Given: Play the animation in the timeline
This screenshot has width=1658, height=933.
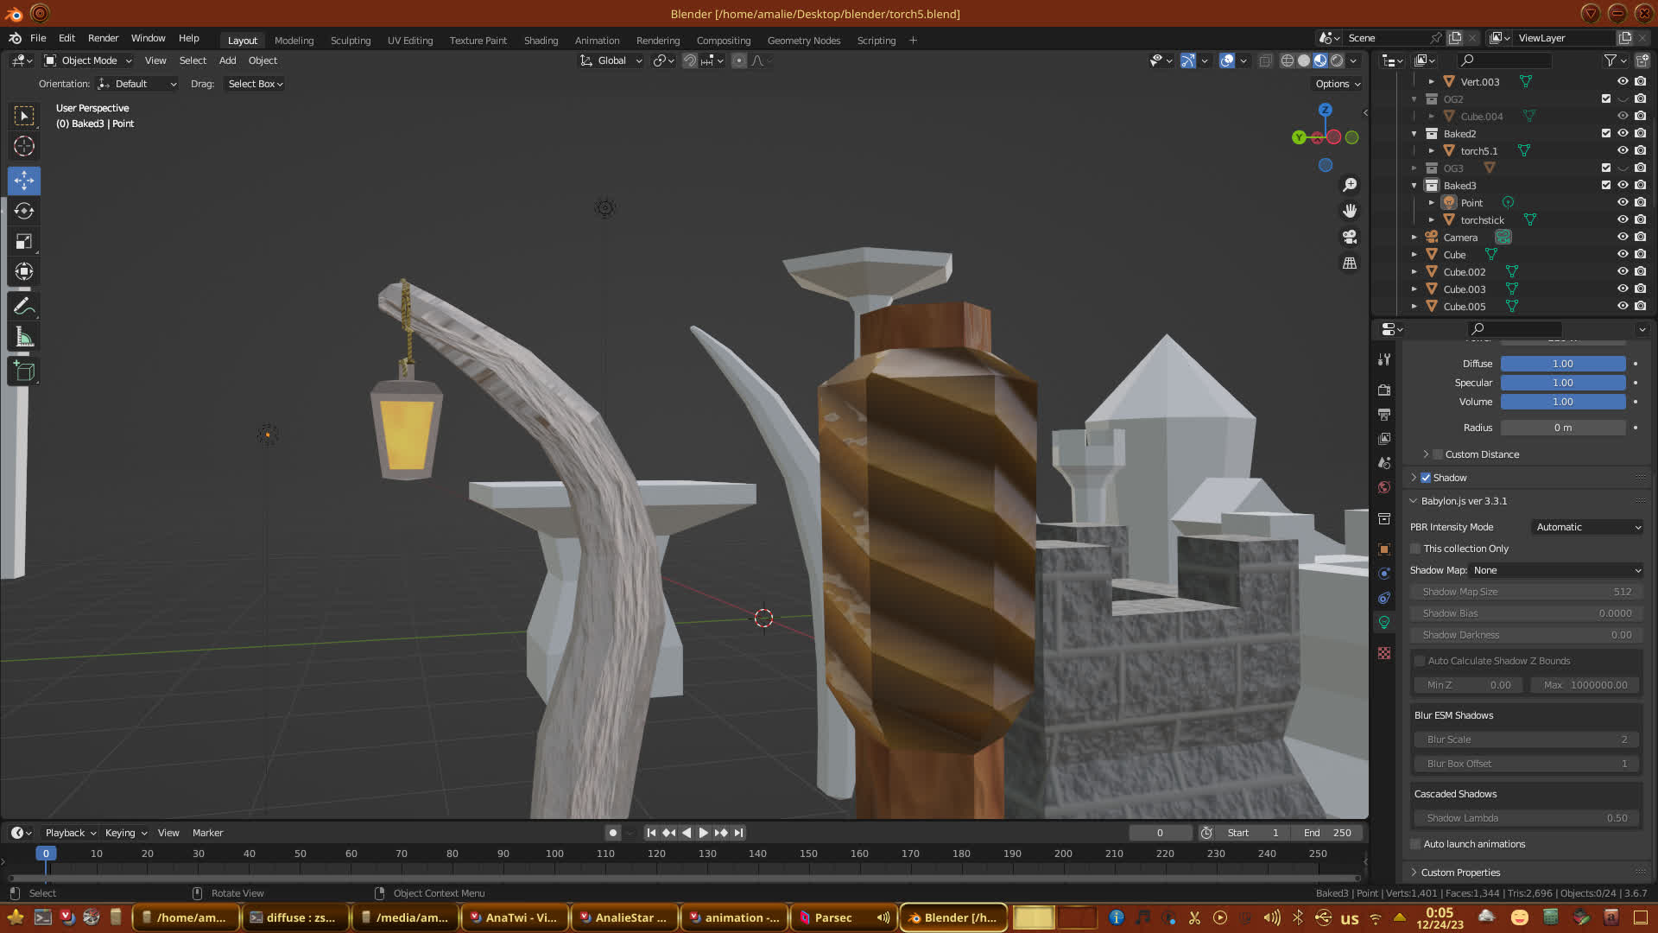Looking at the screenshot, I should click(703, 833).
